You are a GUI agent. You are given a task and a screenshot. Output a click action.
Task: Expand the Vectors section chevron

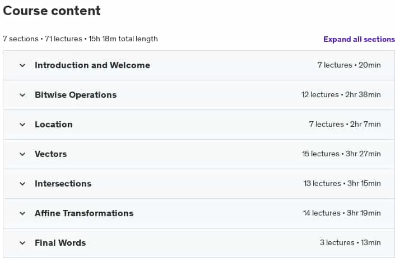pos(22,154)
